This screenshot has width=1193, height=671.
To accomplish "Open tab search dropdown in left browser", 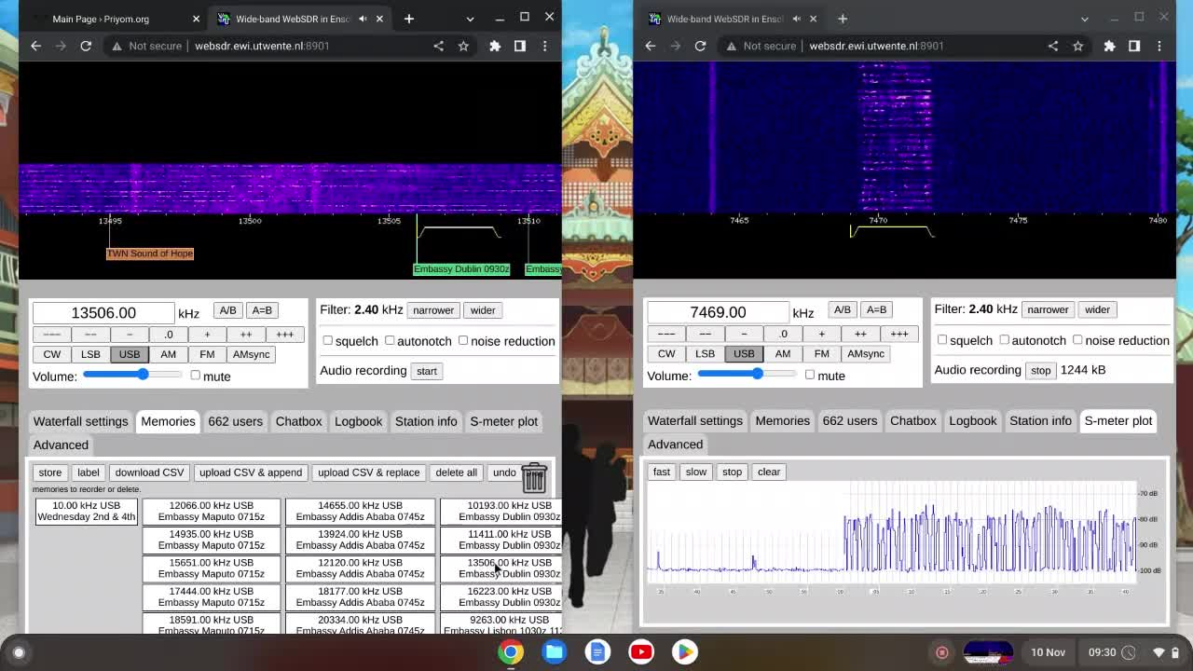I will 470,19.
